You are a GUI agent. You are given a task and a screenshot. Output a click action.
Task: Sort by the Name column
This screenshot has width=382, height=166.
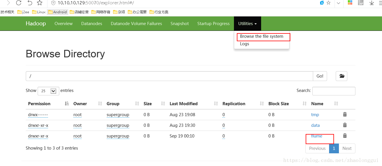point(324,104)
